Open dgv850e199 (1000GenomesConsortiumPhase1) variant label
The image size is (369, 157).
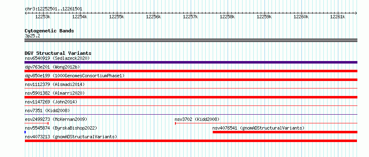point(75,76)
